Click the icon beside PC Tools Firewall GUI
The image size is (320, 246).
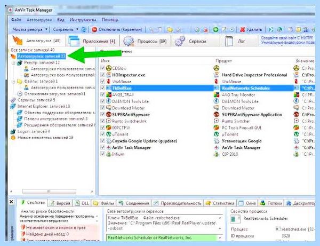click(217, 128)
